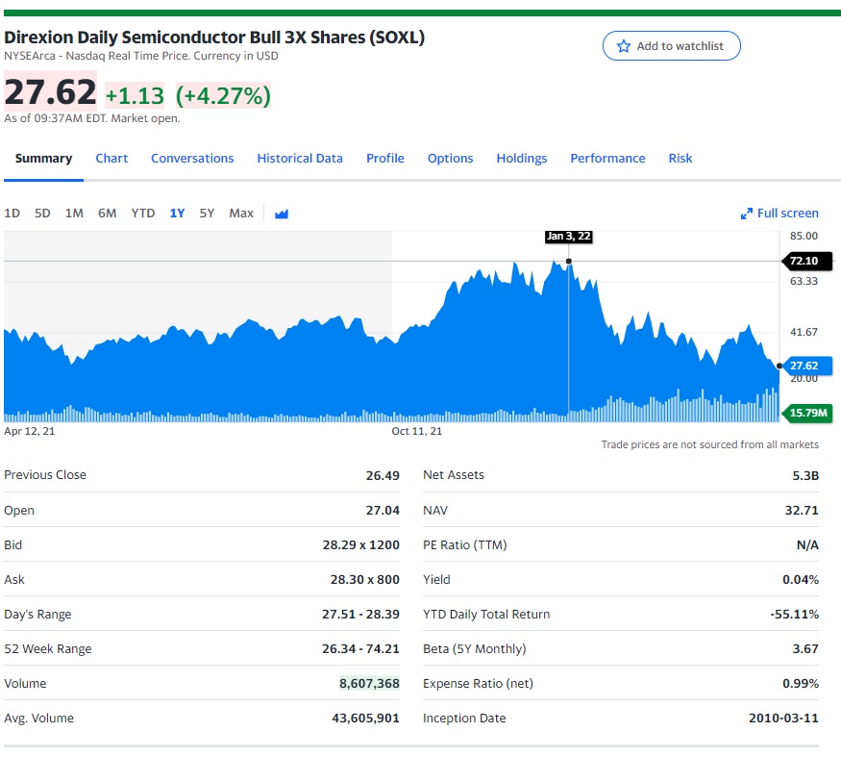The width and height of the screenshot is (841, 757).
Task: Click the As of 09:37AM EDT market status
Action: (x=91, y=118)
